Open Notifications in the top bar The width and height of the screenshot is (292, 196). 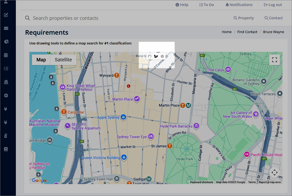point(239,5)
